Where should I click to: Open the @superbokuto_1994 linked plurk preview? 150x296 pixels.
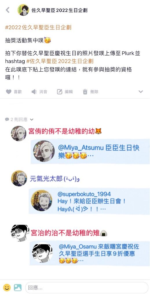(89, 201)
